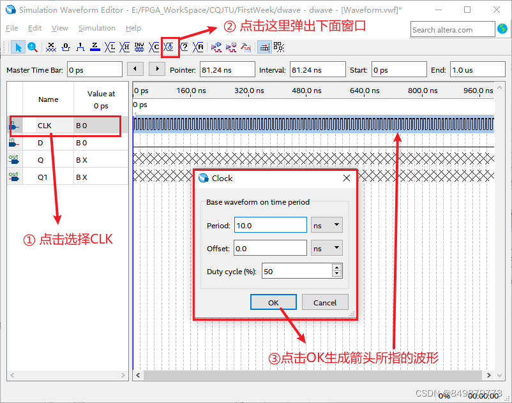Image resolution: width=512 pixels, height=403 pixels.
Task: Click the Start time field
Action: tap(399, 70)
